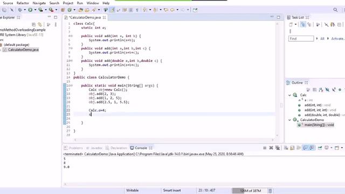Image resolution: width=345 pixels, height=194 pixels.
Task: Click the heap memory usage bar
Action: pyautogui.click(x=250, y=191)
